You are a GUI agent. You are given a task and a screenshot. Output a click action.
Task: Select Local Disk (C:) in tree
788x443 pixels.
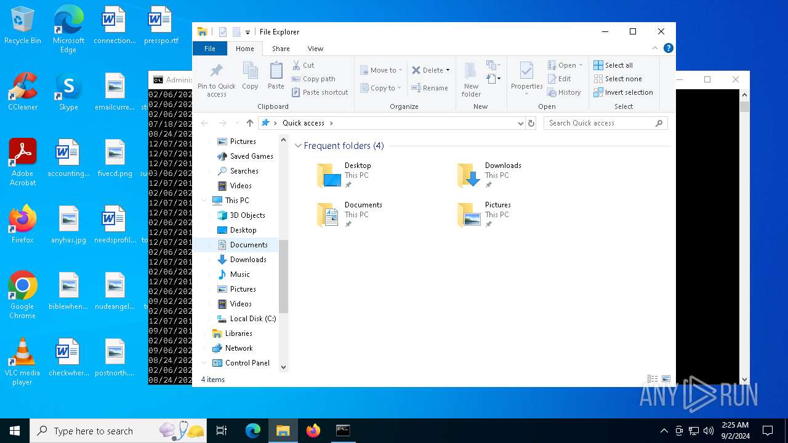click(x=246, y=319)
